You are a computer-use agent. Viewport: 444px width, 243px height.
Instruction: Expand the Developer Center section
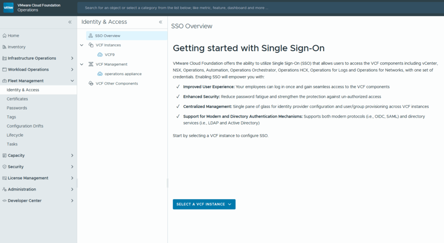pos(72,200)
